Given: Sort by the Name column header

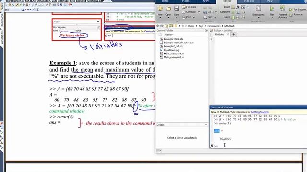Looking at the screenshot, I should pyautogui.click(x=169, y=35).
